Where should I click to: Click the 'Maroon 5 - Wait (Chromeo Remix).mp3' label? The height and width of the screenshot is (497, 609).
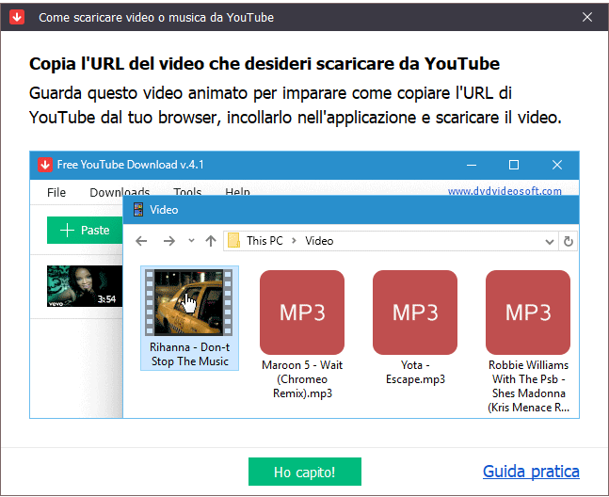point(302,379)
